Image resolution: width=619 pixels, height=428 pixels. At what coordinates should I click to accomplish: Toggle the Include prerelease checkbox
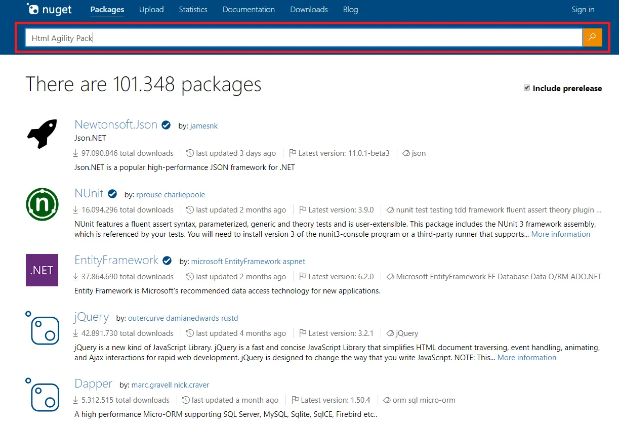coord(527,88)
